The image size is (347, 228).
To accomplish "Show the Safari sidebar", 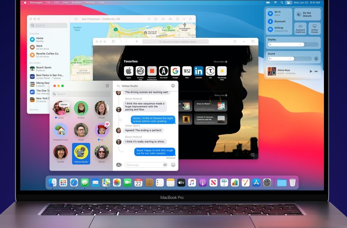I will click(x=114, y=42).
